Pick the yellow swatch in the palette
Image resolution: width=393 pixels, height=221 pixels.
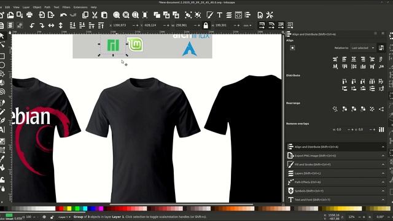pos(69,209)
